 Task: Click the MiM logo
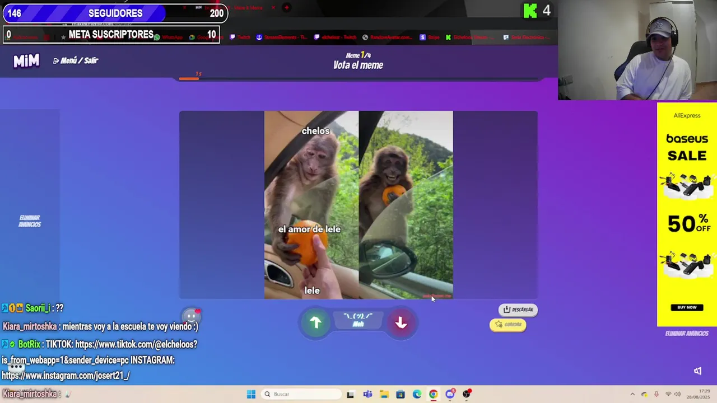26,60
